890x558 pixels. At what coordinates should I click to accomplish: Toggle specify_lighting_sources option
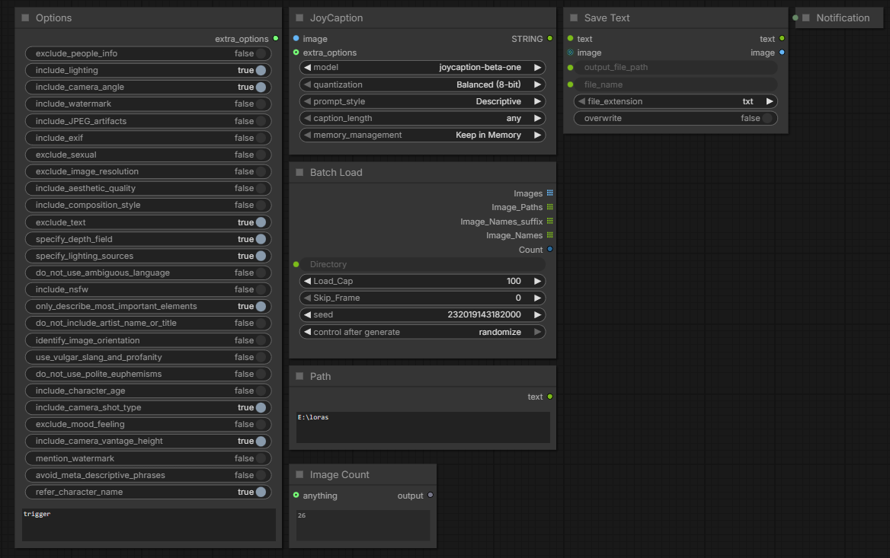148,256
